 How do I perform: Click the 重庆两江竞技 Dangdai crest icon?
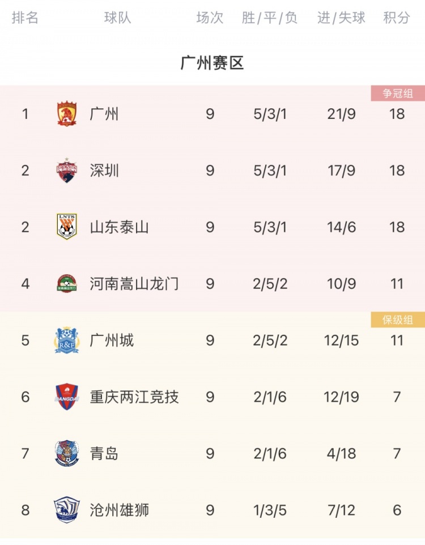tap(67, 397)
